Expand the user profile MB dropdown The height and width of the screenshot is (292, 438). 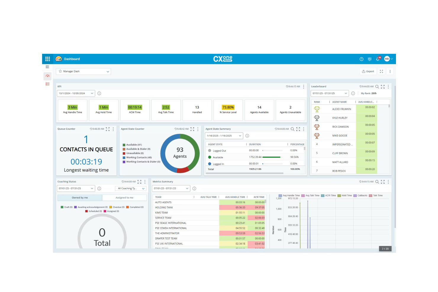point(388,59)
